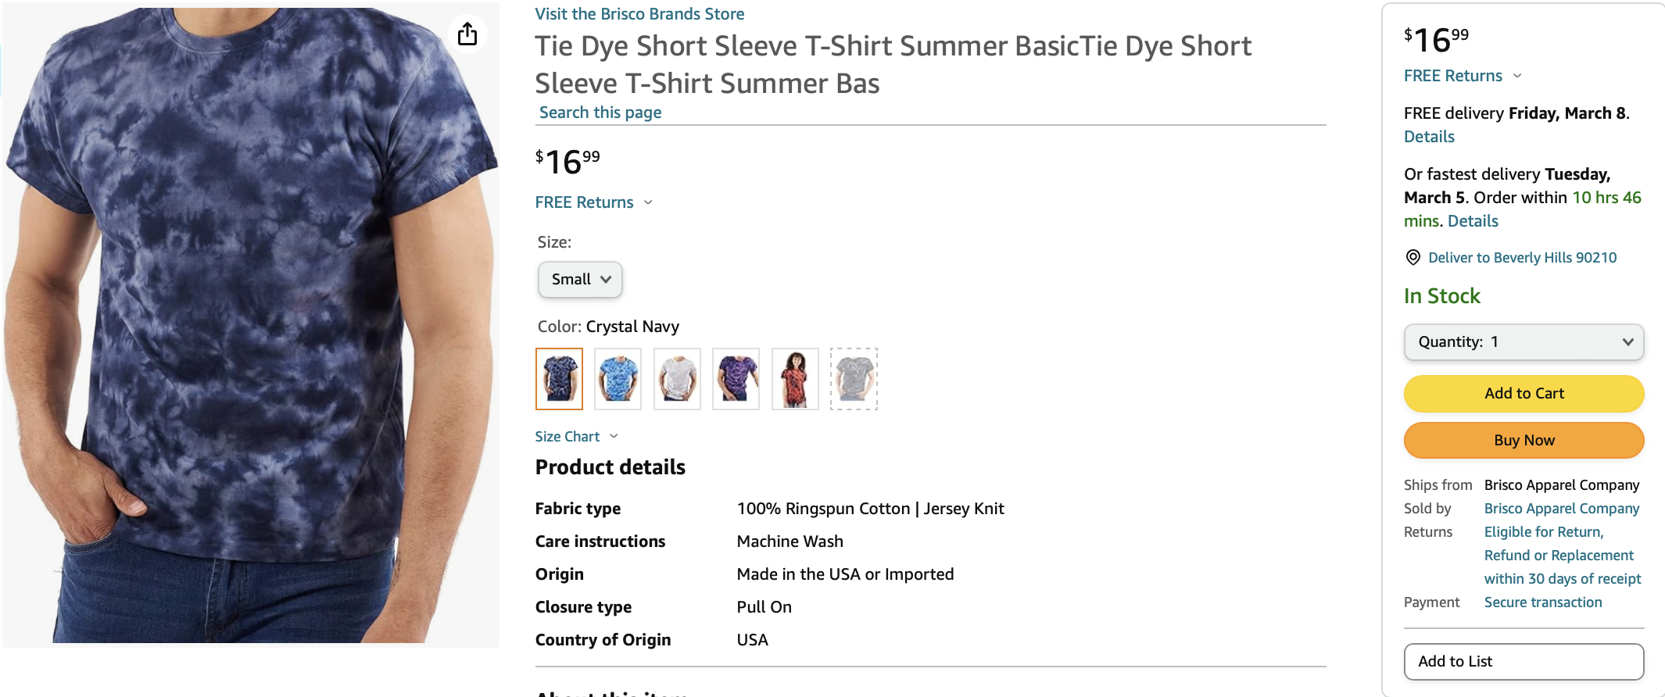The image size is (1665, 697).
Task: Click the Search this page link
Action: [x=600, y=113]
